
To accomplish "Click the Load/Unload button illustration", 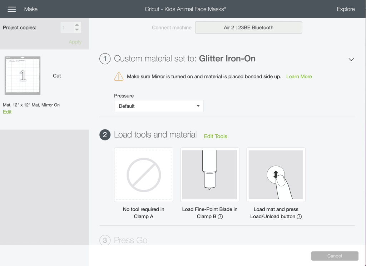I will pyautogui.click(x=276, y=175).
